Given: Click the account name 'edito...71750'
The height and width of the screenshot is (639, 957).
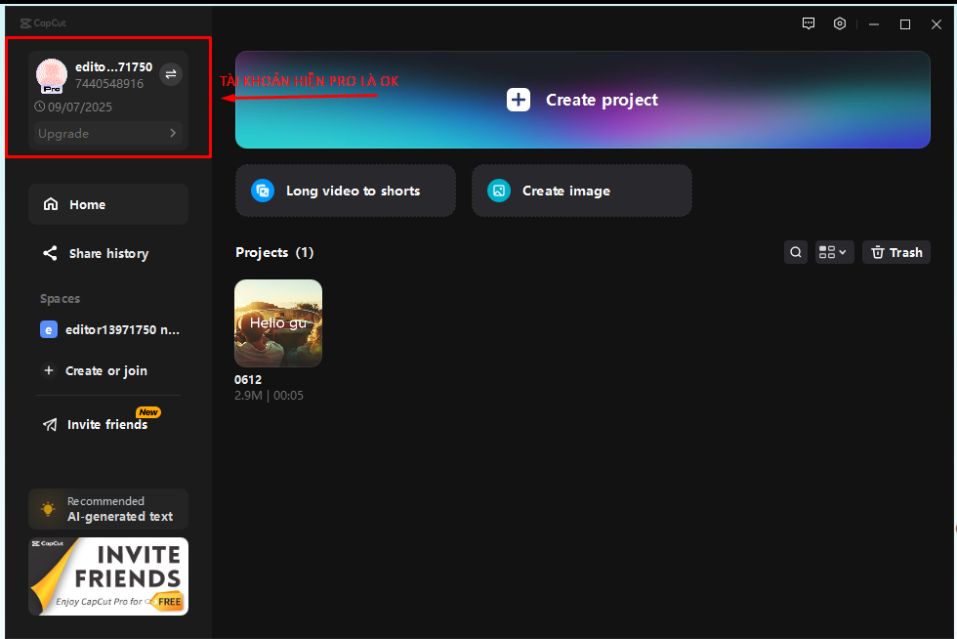Looking at the screenshot, I should 113,66.
